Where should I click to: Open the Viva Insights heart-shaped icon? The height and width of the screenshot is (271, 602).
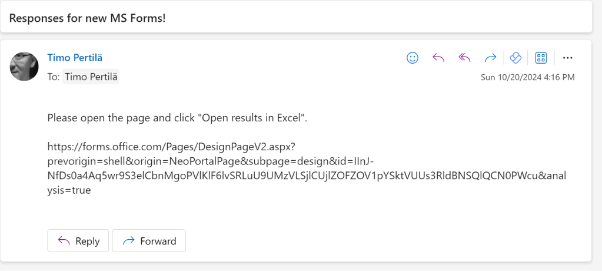[515, 58]
